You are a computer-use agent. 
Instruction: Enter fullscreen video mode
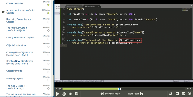(190, 94)
